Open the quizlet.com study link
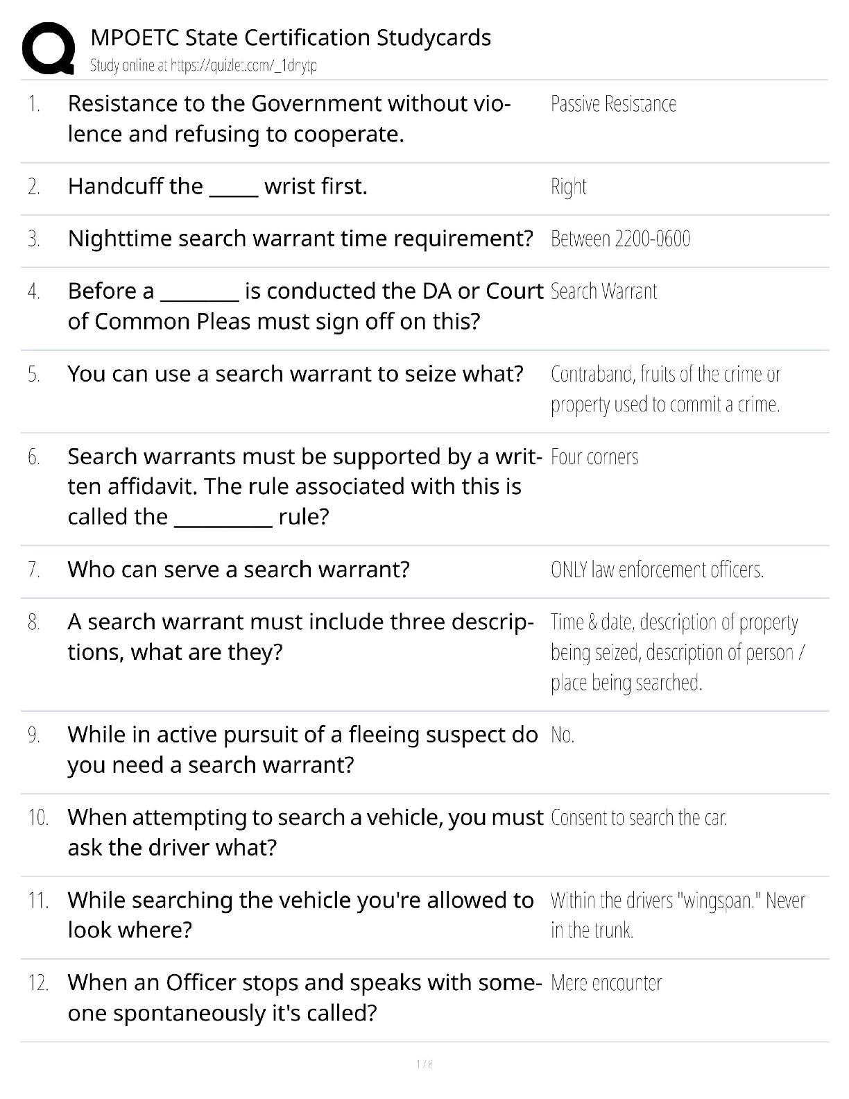849x1099 pixels. [203, 66]
